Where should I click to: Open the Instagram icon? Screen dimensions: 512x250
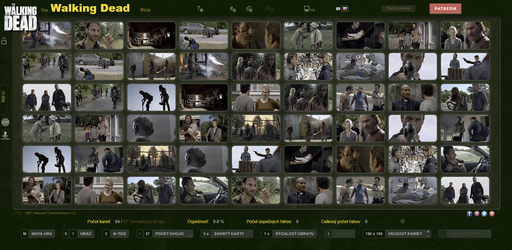pyautogui.click(x=477, y=214)
